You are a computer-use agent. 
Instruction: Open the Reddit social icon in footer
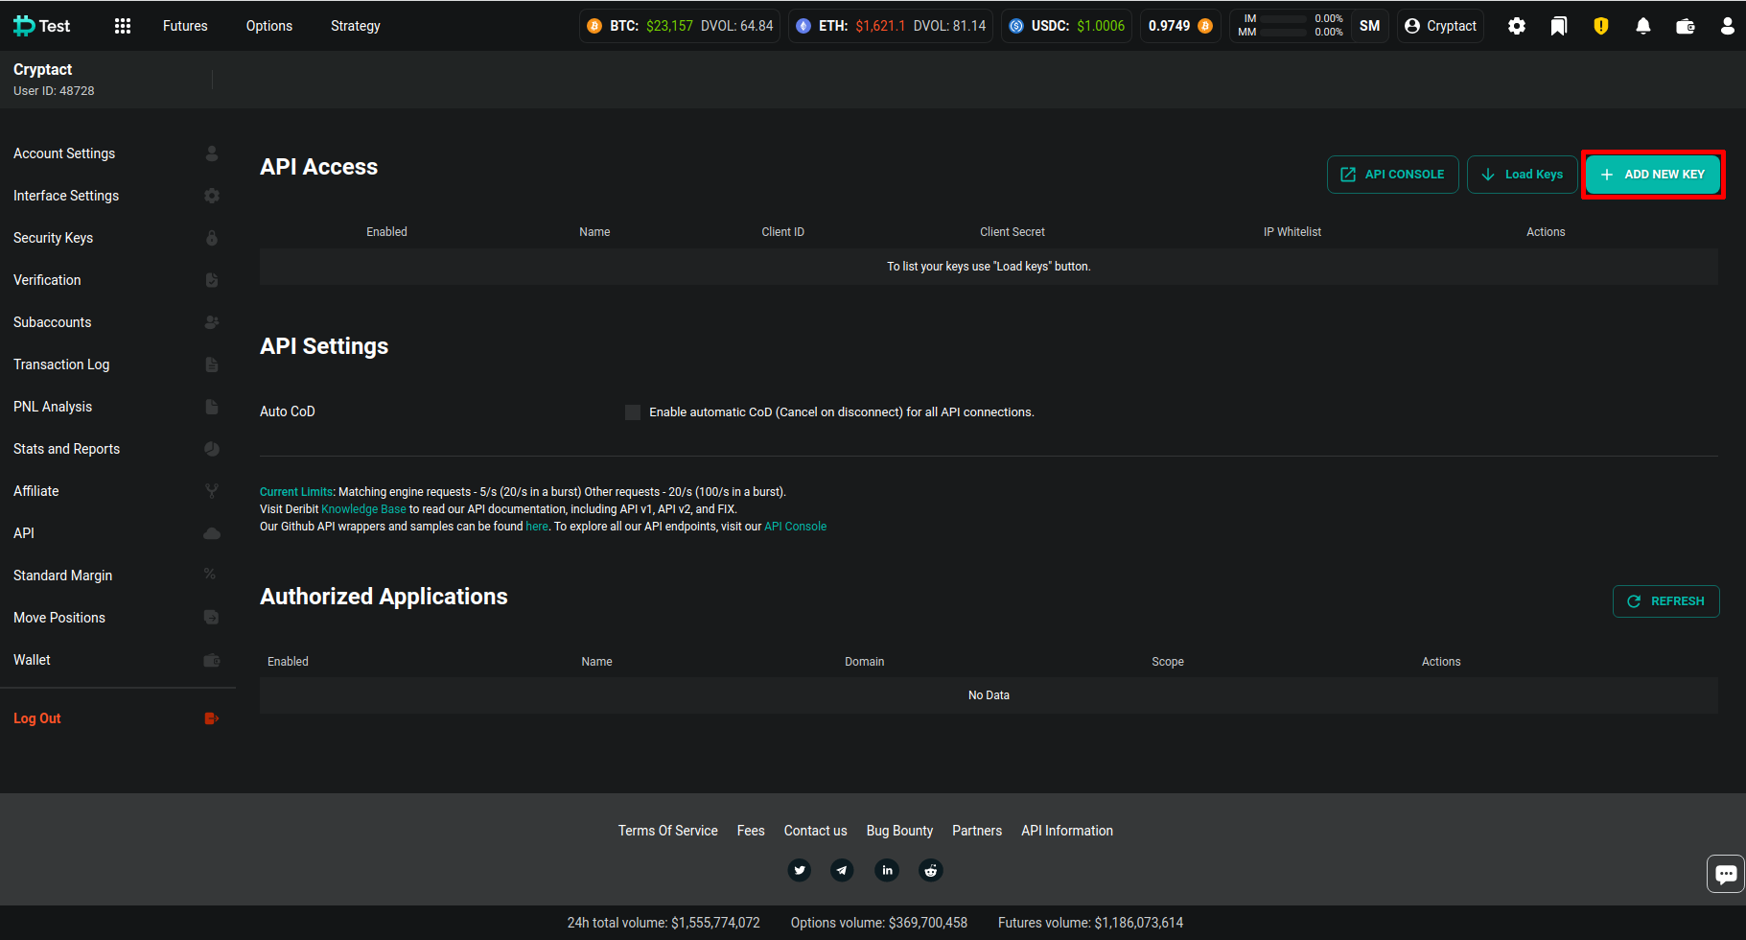click(931, 870)
